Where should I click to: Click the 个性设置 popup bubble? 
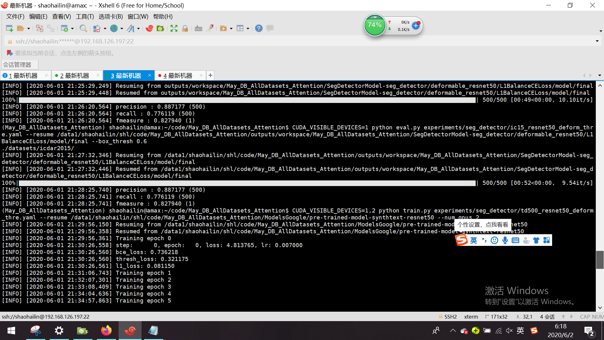(482, 225)
